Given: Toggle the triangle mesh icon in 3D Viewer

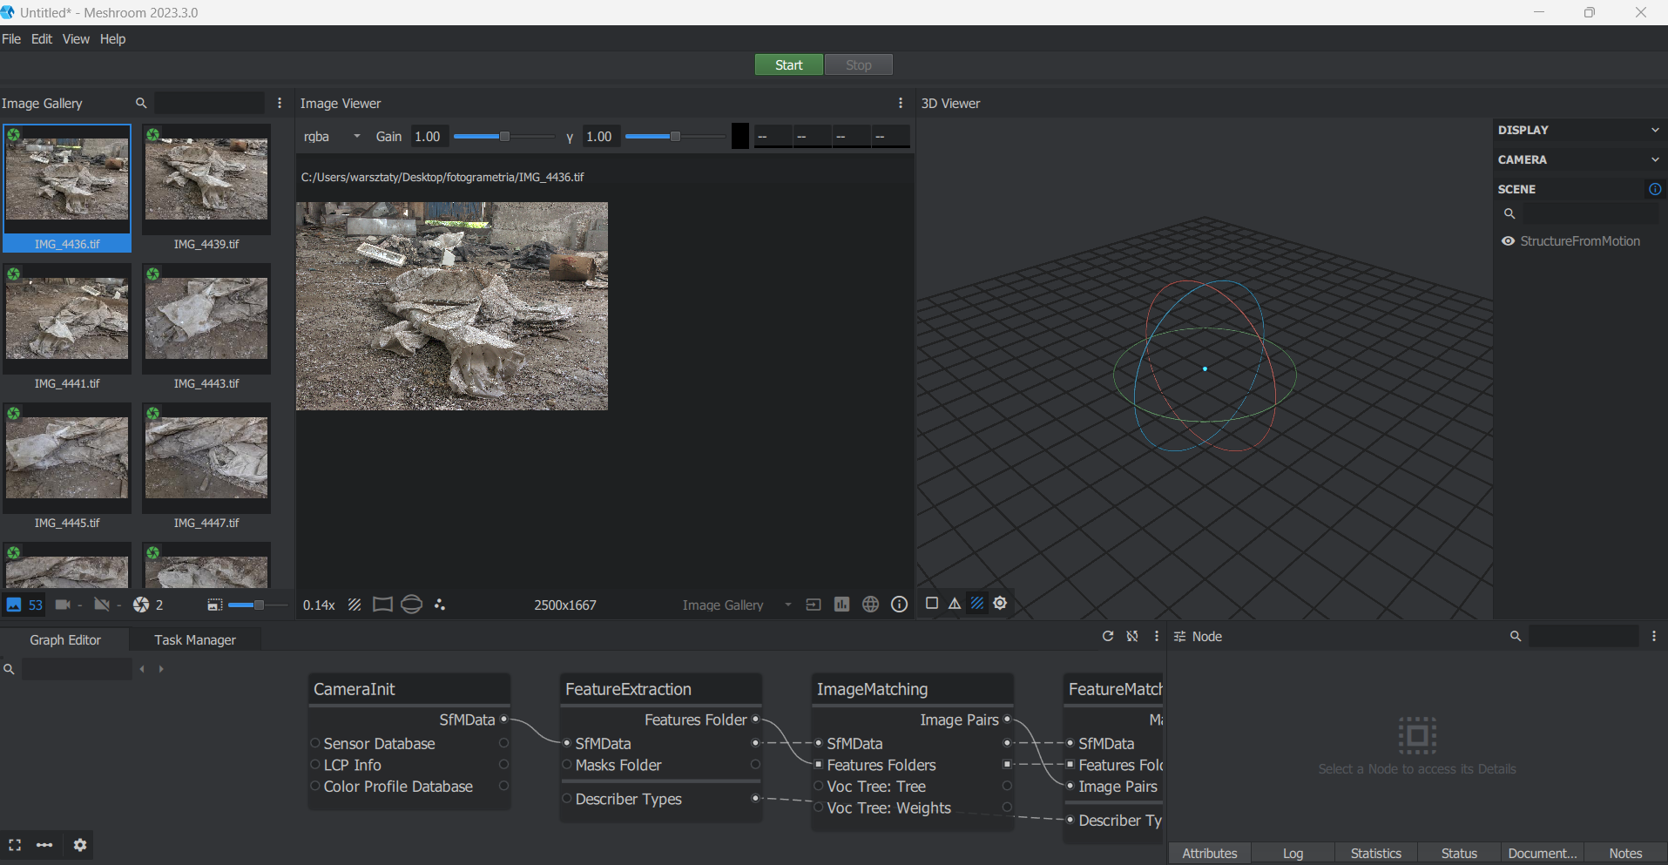Looking at the screenshot, I should (x=955, y=603).
